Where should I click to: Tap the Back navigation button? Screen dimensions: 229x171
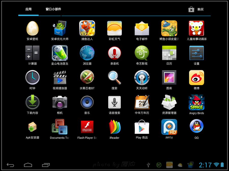pyautogui.click(x=10, y=165)
